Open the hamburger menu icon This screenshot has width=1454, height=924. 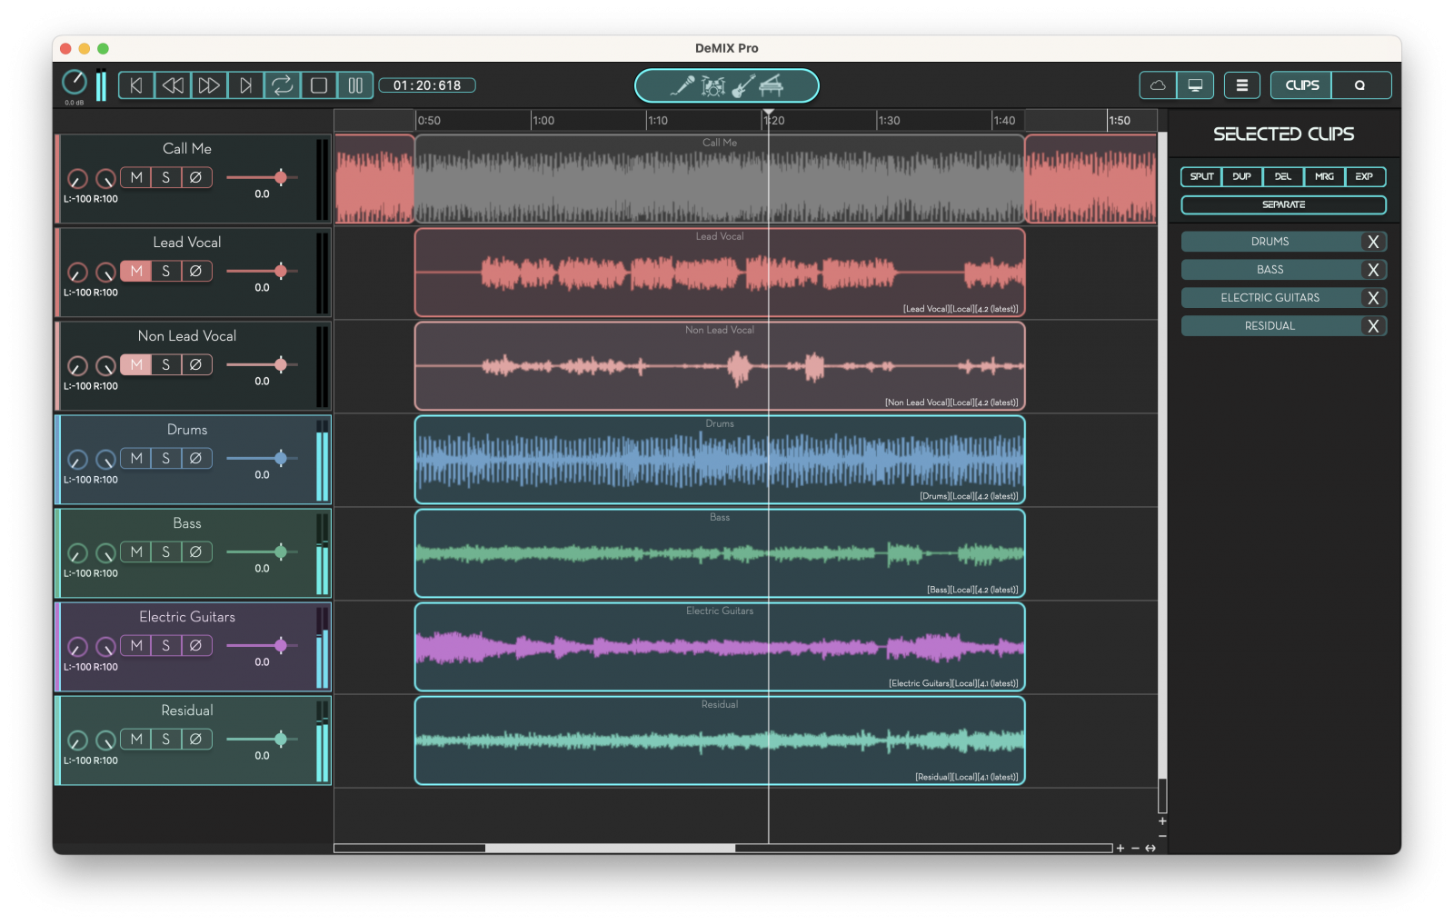point(1241,84)
